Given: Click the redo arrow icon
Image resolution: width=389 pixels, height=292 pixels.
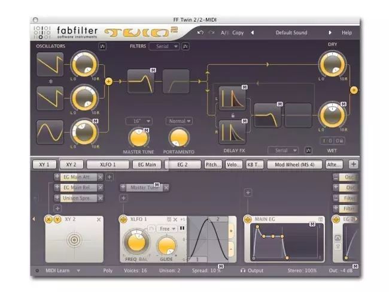Looking at the screenshot, I should (x=211, y=32).
